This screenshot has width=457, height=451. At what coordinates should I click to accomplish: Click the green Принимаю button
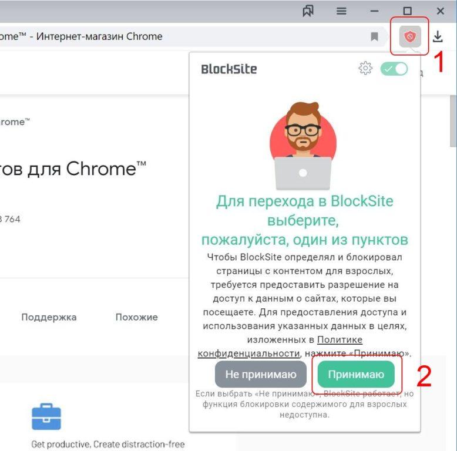pos(356,375)
